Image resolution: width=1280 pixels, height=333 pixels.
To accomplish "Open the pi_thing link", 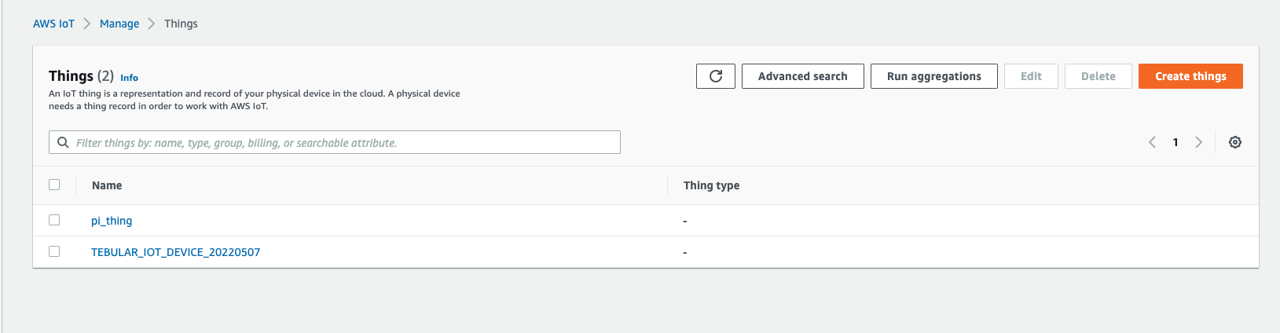I will [x=112, y=221].
